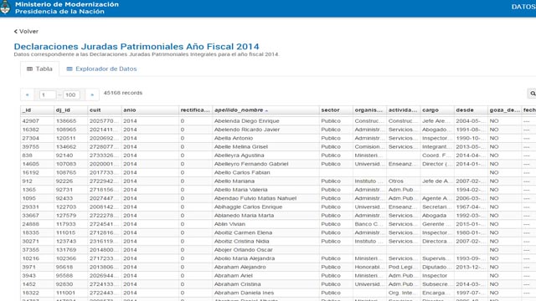The image size is (536, 301).
Task: Sort by the rectifica... column header
Action: pos(195,110)
